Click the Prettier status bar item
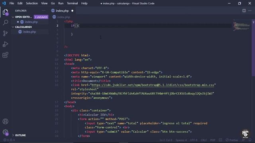The width and height of the screenshot is (255, 143). coord(232,140)
